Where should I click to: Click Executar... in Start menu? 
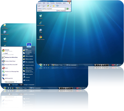click(27, 80)
